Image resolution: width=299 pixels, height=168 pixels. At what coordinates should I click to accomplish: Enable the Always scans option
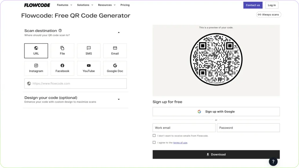268,14
